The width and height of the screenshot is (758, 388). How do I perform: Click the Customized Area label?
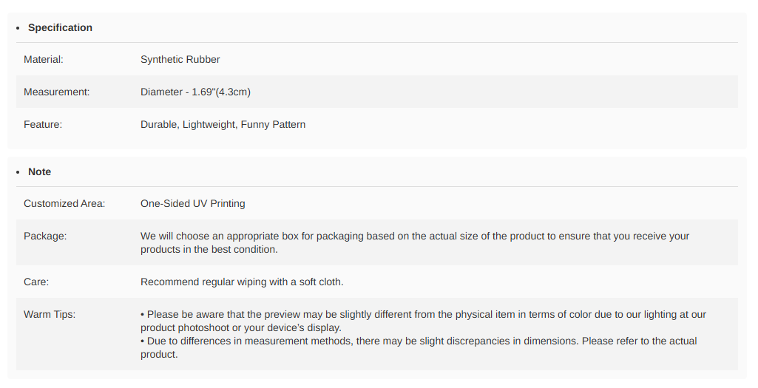coord(64,203)
